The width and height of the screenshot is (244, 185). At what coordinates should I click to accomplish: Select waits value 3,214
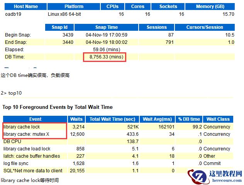coord(78,127)
